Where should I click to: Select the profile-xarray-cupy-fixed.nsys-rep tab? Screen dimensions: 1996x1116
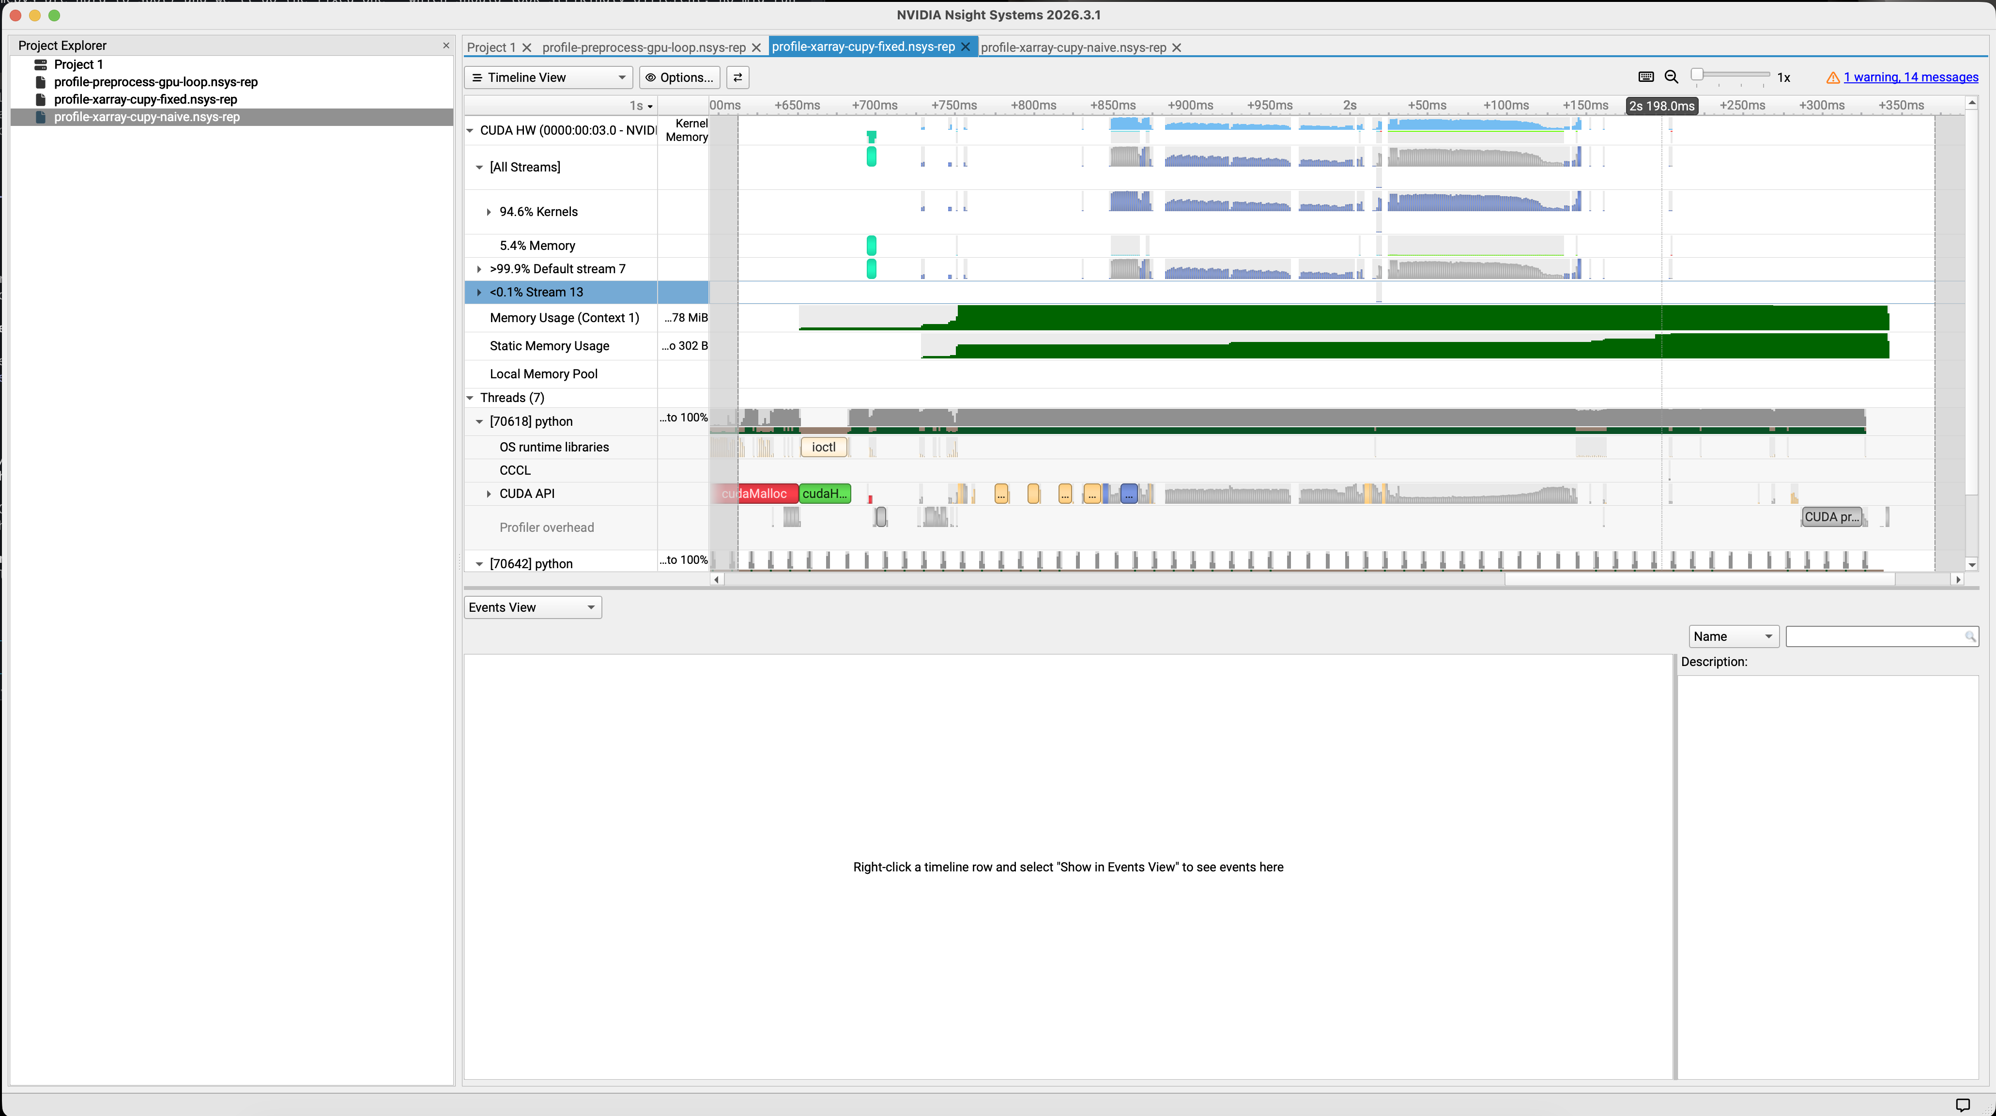(x=863, y=46)
